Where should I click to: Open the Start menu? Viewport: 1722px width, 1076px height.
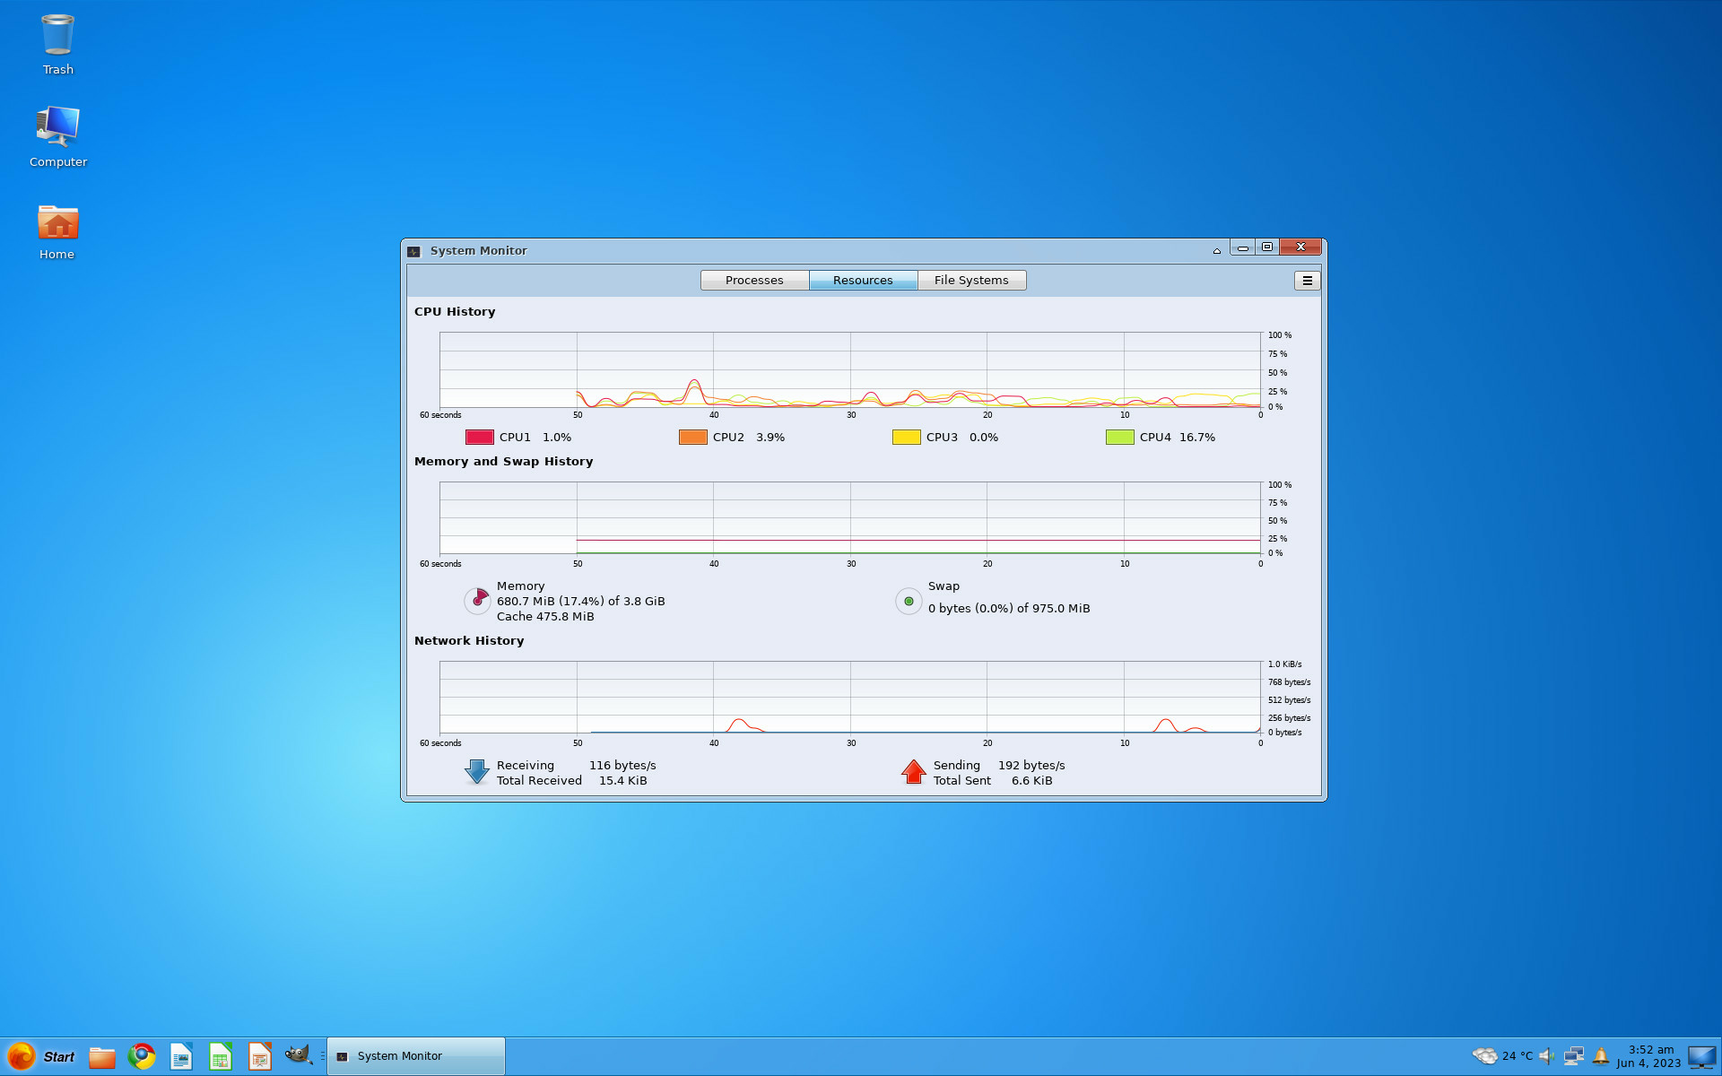tap(41, 1056)
